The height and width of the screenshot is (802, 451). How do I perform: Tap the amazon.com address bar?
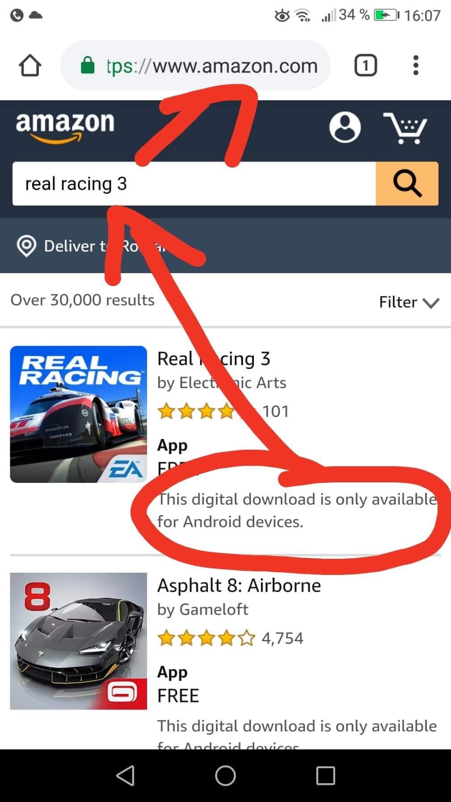(195, 66)
